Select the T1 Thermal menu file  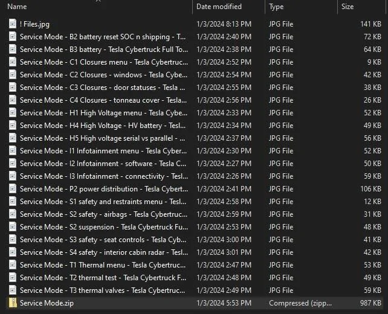pyautogui.click(x=103, y=265)
